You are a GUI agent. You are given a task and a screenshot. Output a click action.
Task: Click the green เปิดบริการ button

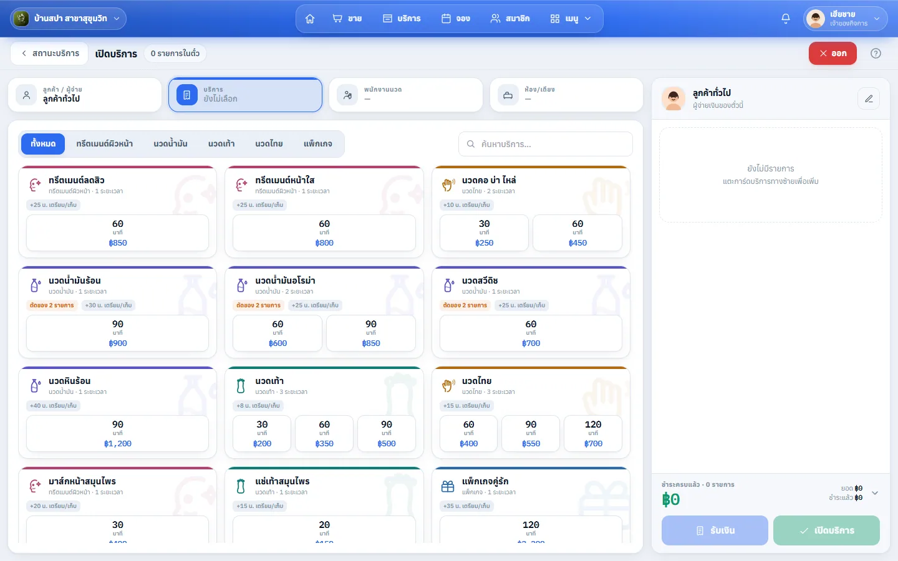(x=826, y=530)
